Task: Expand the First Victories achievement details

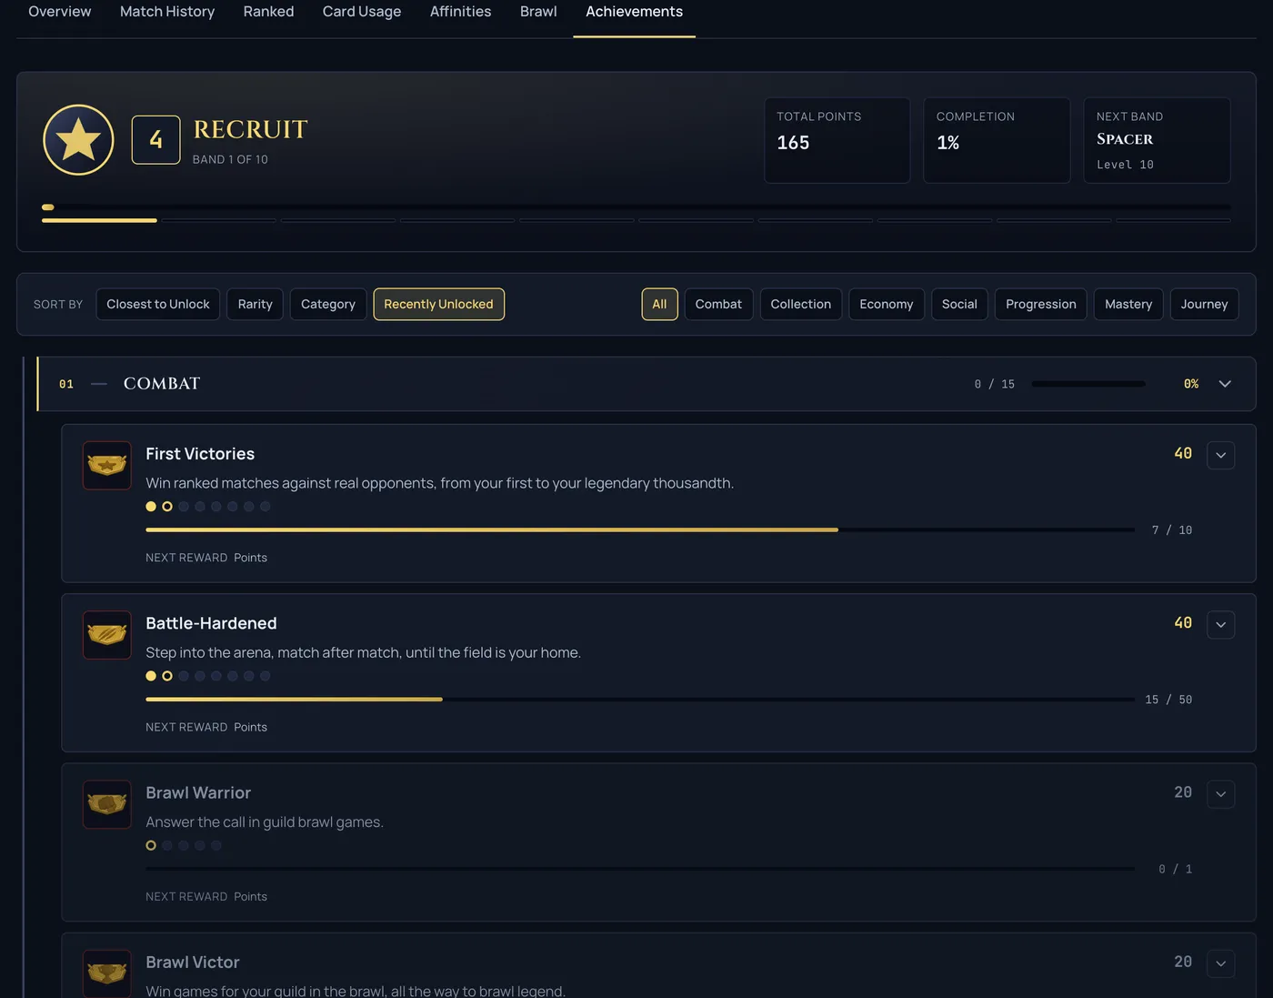Action: [1220, 455]
